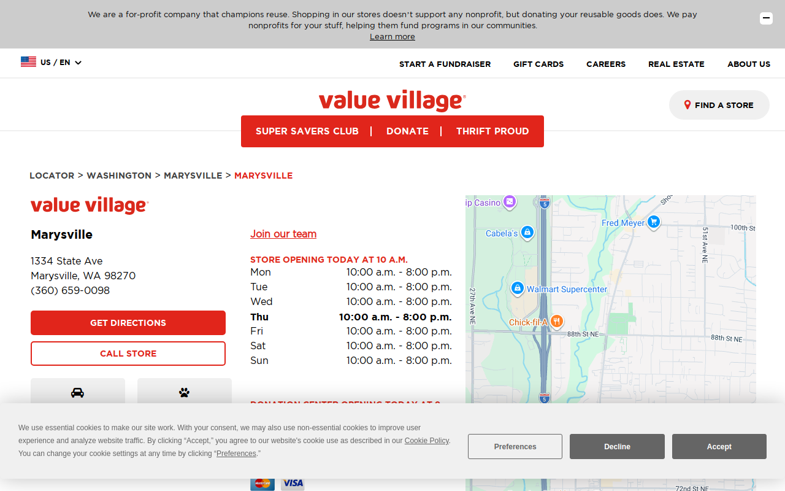Click the Locator breadcrumb link

(x=52, y=176)
